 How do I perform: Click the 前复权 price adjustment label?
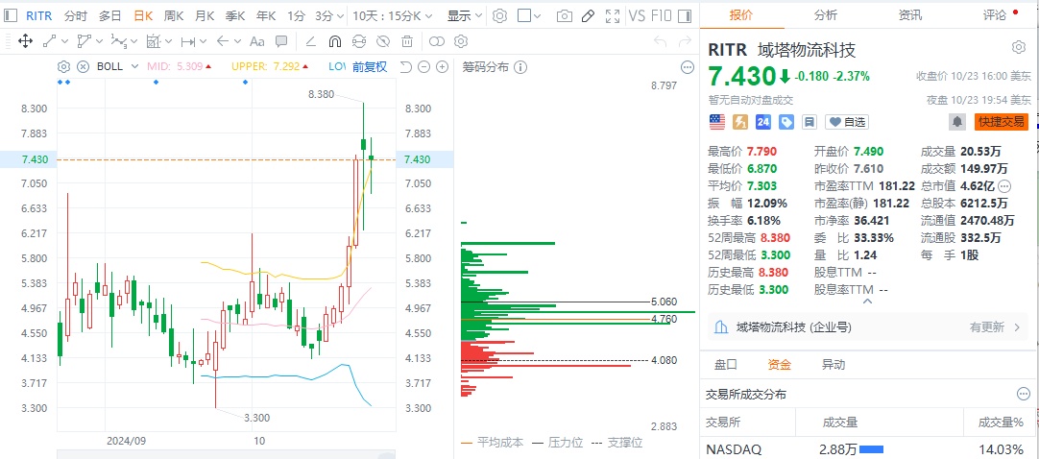click(370, 66)
